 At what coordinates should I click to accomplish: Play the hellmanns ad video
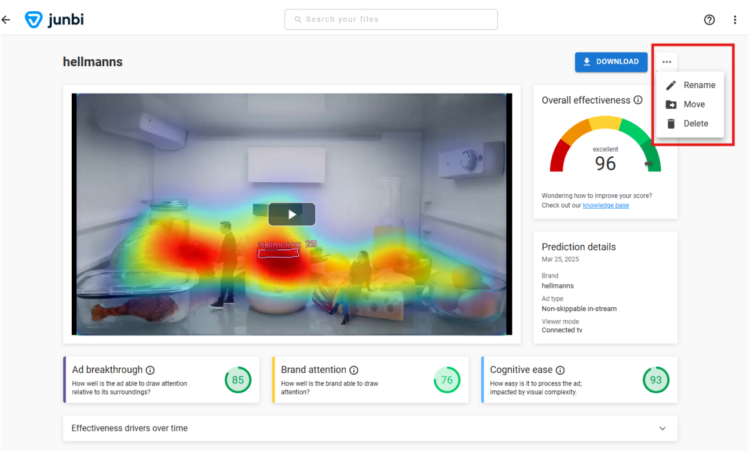pos(291,214)
